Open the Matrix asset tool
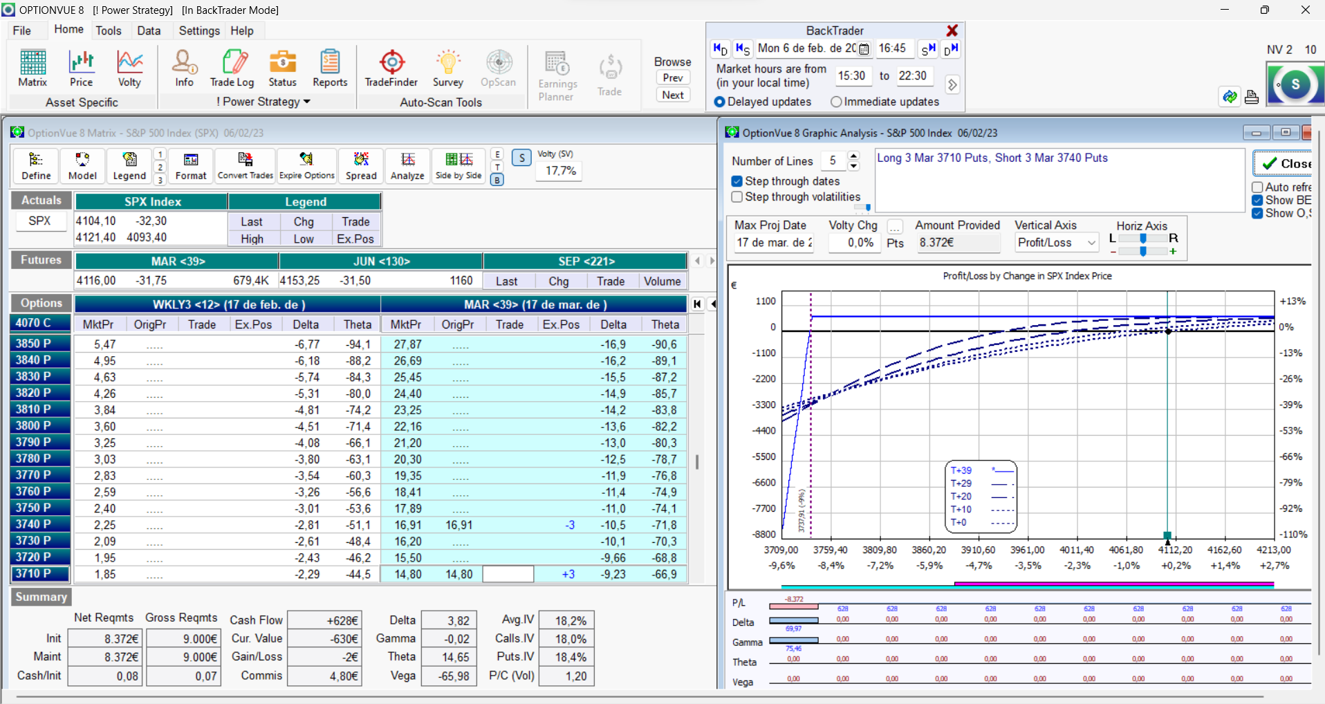This screenshot has height=704, width=1325. pos(33,68)
